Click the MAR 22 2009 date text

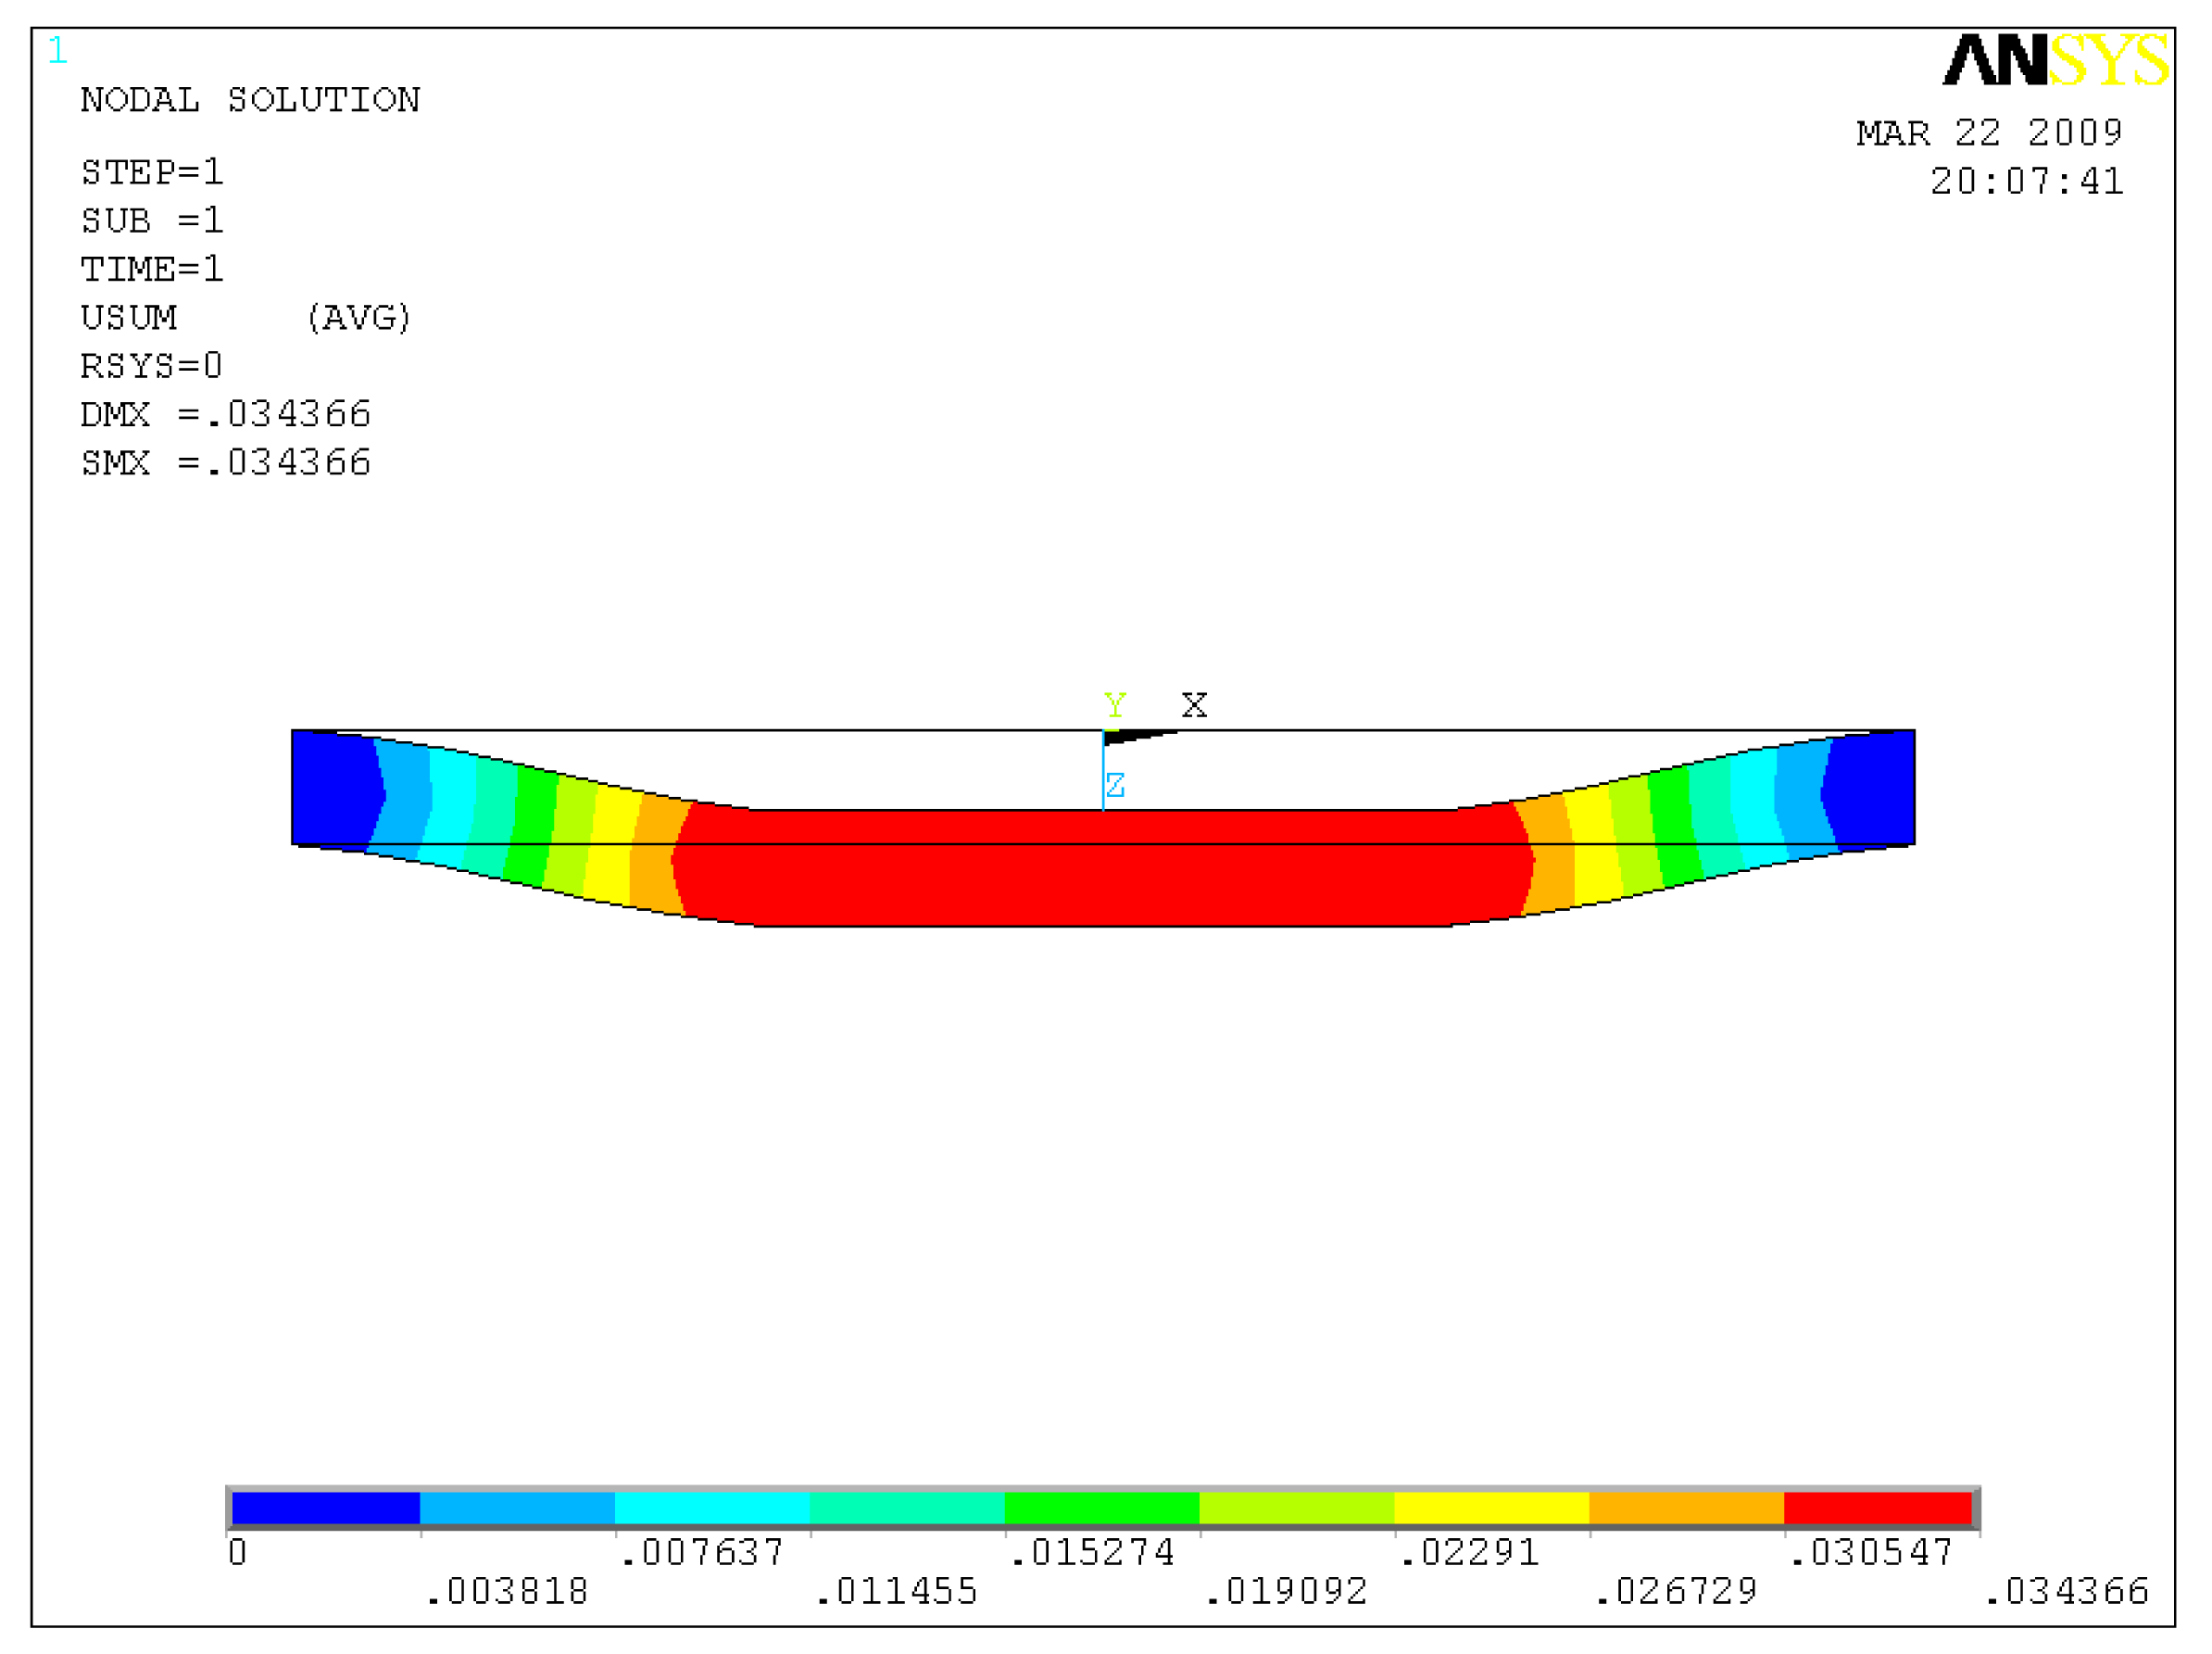click(1988, 133)
